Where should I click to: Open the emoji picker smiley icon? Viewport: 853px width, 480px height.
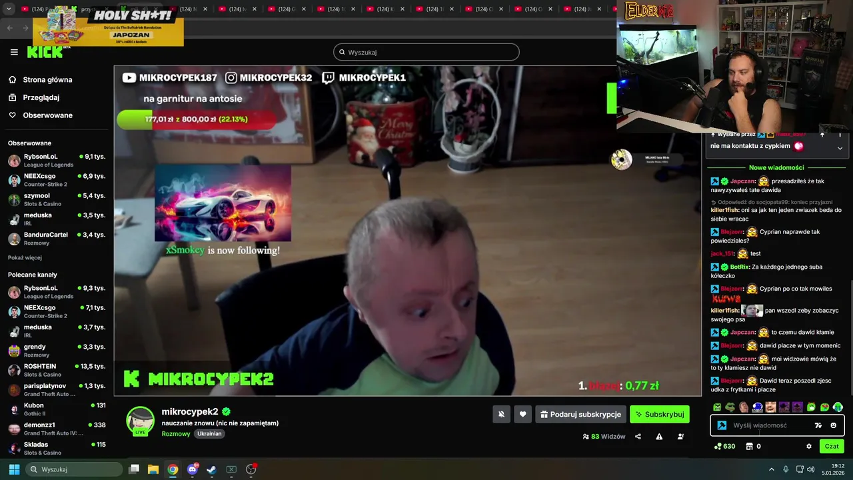click(x=833, y=425)
